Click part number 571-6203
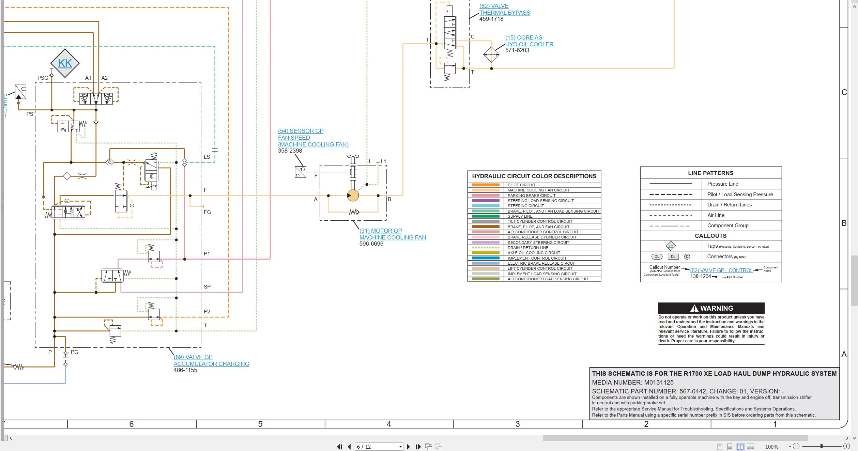The height and width of the screenshot is (451, 858). point(517,50)
